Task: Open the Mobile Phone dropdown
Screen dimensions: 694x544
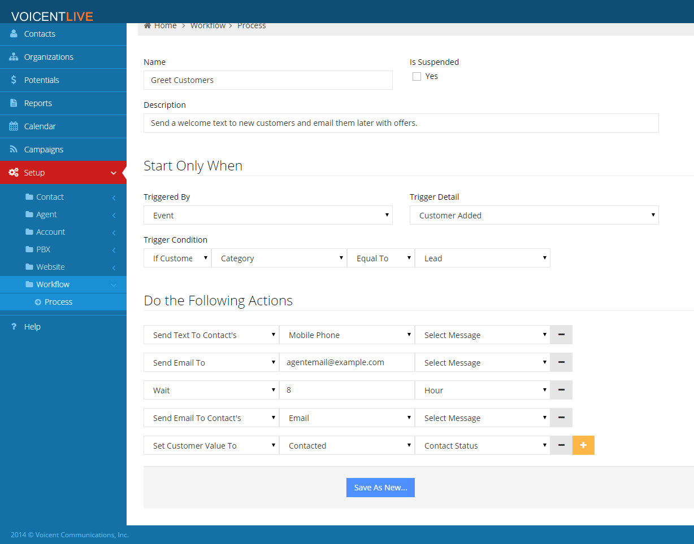Action: (x=347, y=335)
